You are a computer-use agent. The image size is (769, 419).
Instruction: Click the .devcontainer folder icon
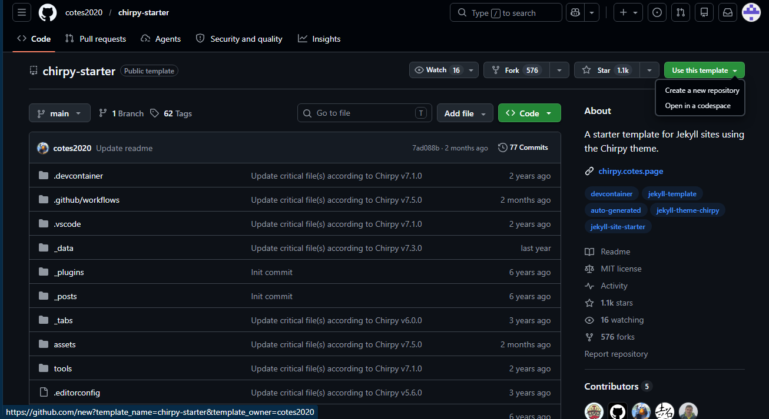tap(44, 176)
